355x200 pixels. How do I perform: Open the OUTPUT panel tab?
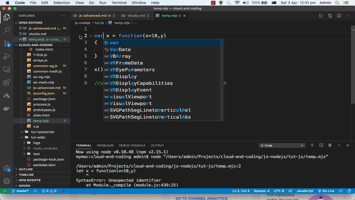coord(157,145)
